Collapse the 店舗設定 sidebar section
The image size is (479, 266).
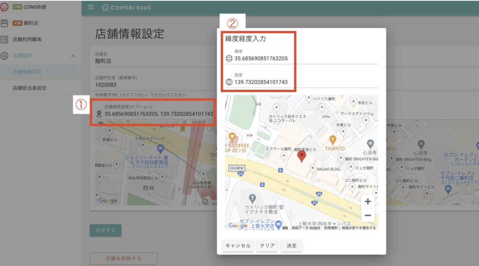pyautogui.click(x=73, y=56)
